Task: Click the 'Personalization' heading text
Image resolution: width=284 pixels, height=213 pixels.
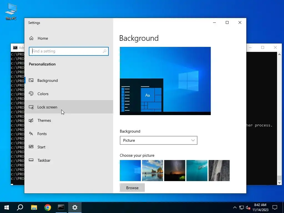Action: tap(42, 64)
